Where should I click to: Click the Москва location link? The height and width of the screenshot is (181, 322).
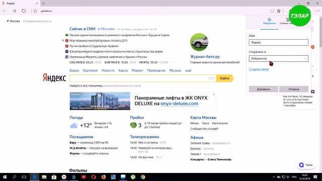pos(14,21)
